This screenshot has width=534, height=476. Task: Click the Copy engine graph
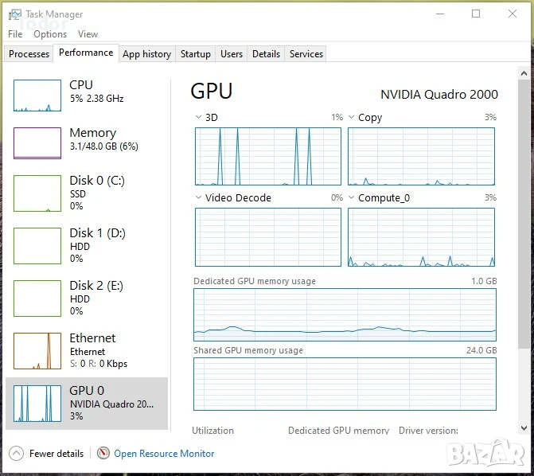click(421, 156)
